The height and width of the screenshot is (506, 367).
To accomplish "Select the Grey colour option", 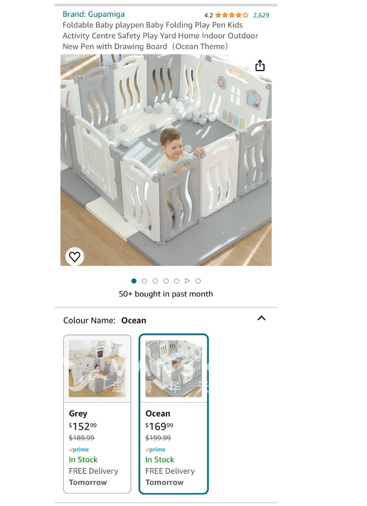I will [x=97, y=414].
